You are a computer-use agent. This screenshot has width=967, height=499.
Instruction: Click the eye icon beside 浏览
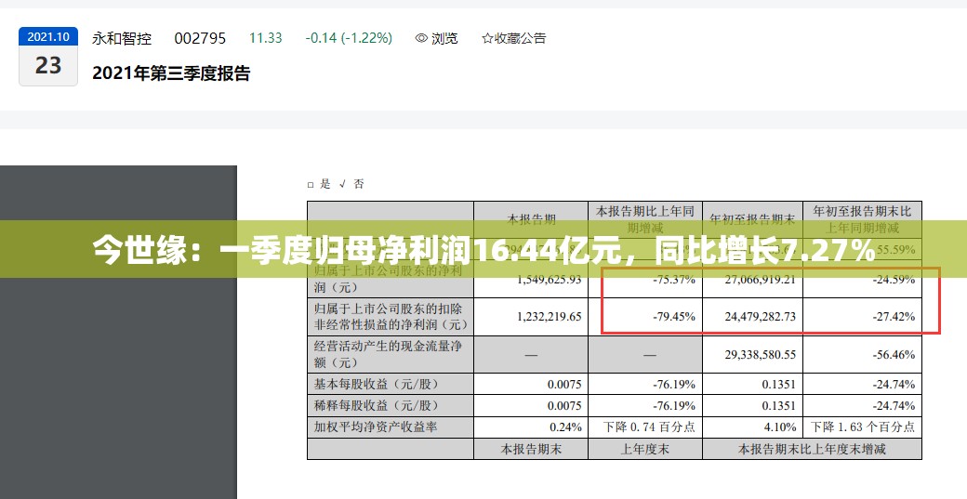421,38
